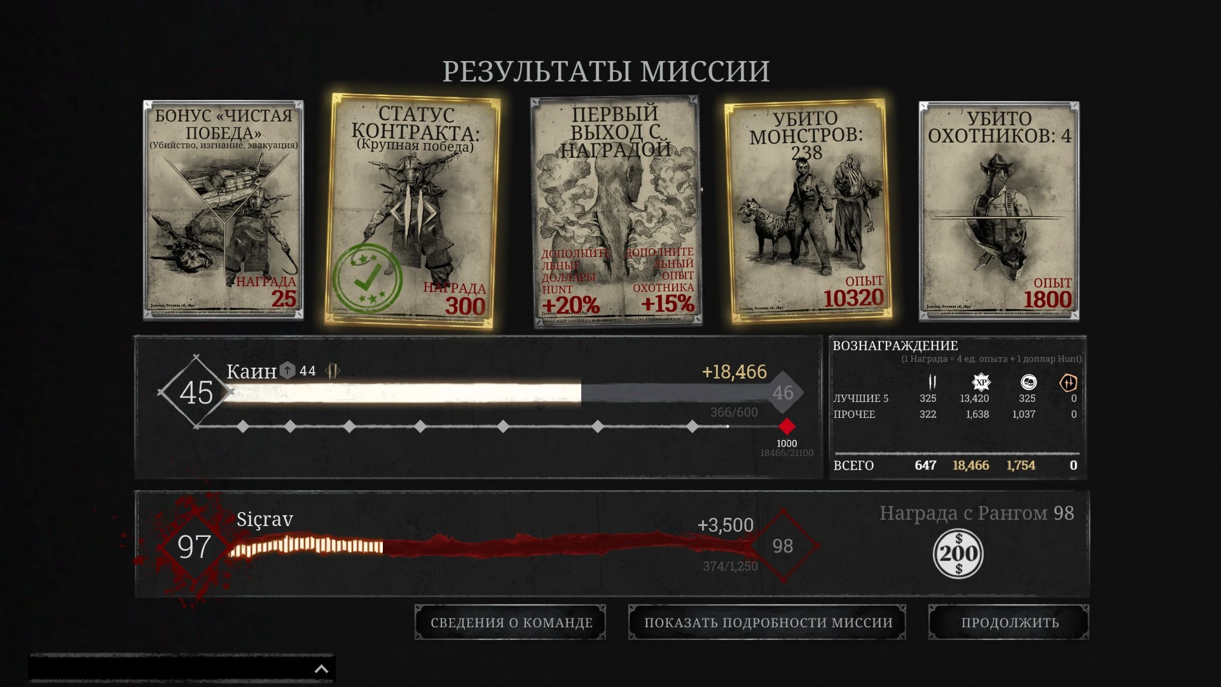Click the '+20%' bonus Hunt dollars text
1221x687 pixels.
pos(570,305)
